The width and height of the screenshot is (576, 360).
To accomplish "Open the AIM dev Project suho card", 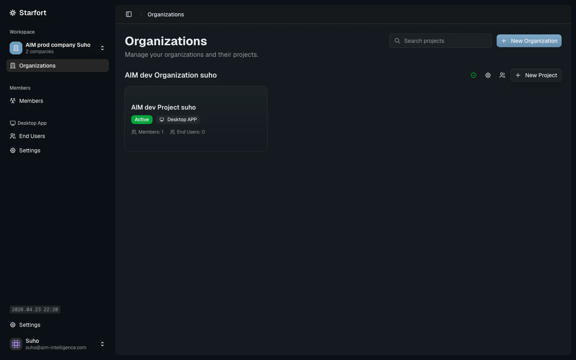I will [x=196, y=119].
